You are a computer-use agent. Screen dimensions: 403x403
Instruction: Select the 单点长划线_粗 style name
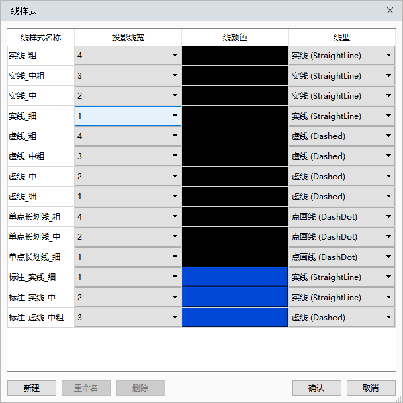[34, 216]
